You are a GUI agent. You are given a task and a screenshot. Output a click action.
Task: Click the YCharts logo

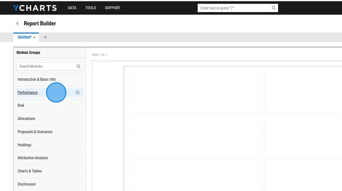pos(35,8)
